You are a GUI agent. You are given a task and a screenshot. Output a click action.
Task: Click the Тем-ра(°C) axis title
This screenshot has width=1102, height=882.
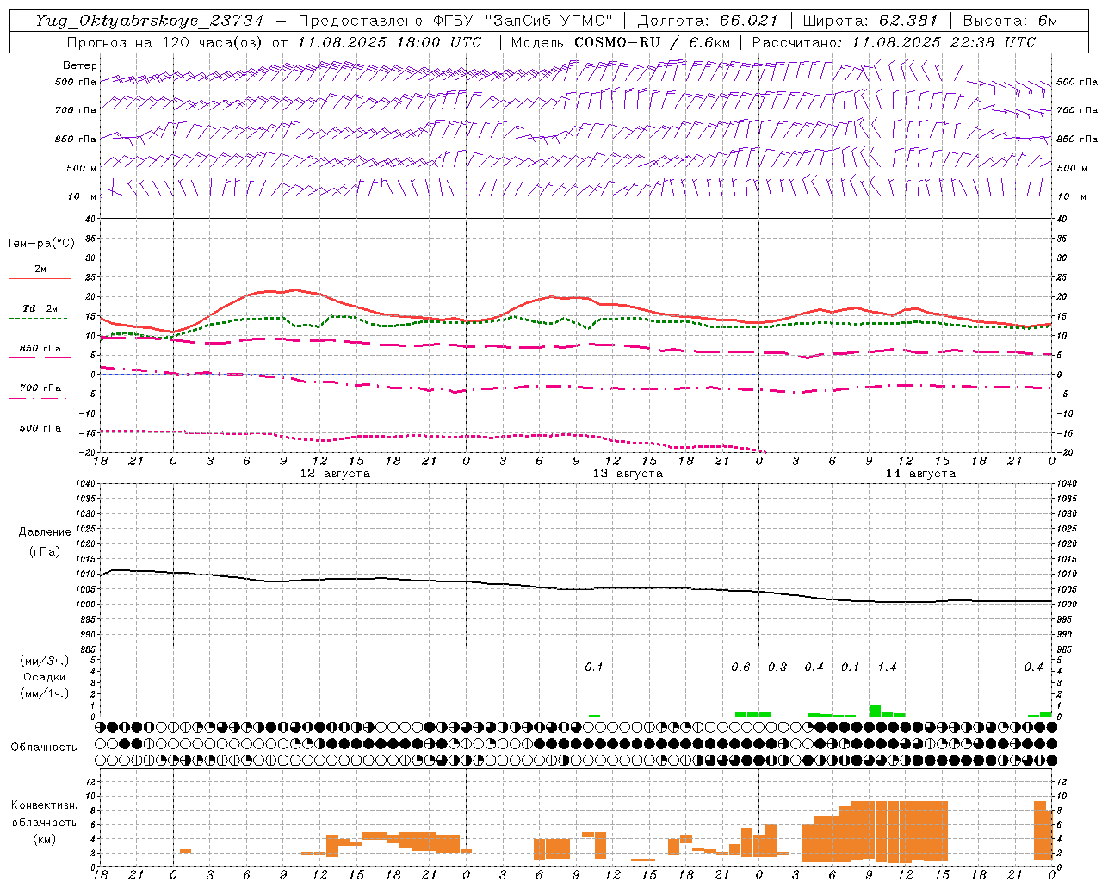click(40, 244)
